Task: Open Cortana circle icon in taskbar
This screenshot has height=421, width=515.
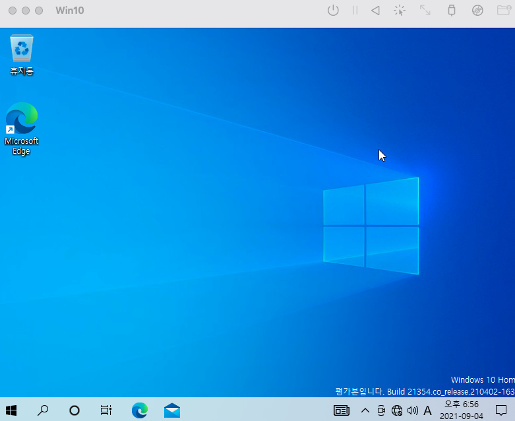Action: coord(75,410)
